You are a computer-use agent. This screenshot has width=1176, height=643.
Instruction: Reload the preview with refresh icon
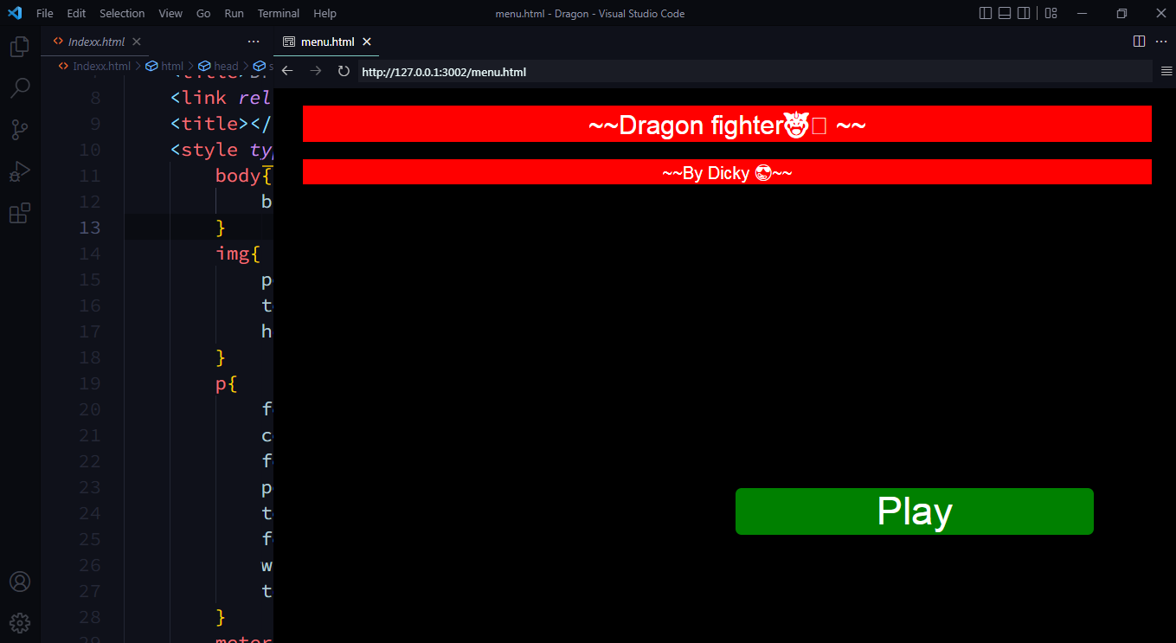(344, 71)
